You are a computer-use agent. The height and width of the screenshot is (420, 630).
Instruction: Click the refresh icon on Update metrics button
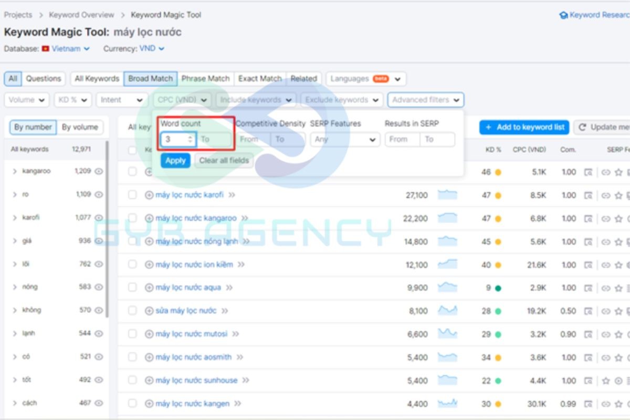pyautogui.click(x=582, y=127)
